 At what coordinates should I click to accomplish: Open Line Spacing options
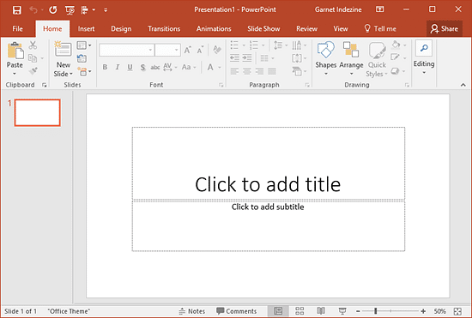coord(281,45)
